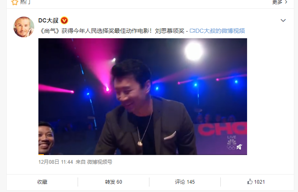Expand the post options chevron
The width and height of the screenshot is (298, 192).
tap(283, 20)
